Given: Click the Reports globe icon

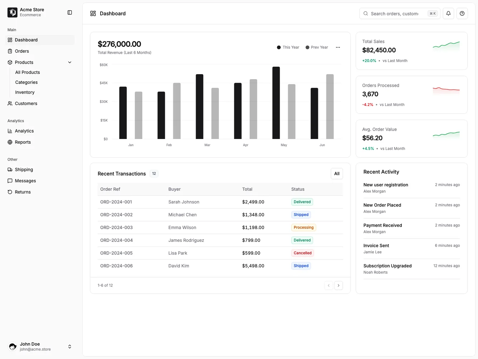Looking at the screenshot, I should click(10, 142).
